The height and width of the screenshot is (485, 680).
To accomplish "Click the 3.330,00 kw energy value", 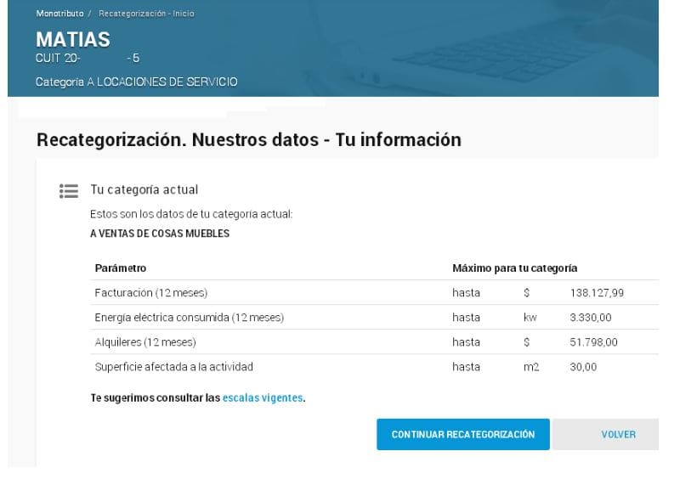I will click(590, 318).
